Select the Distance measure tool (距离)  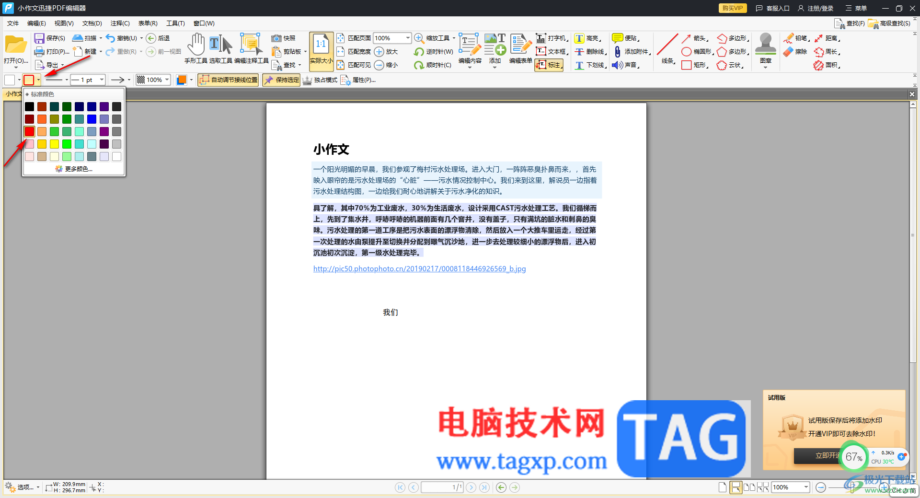(x=827, y=38)
